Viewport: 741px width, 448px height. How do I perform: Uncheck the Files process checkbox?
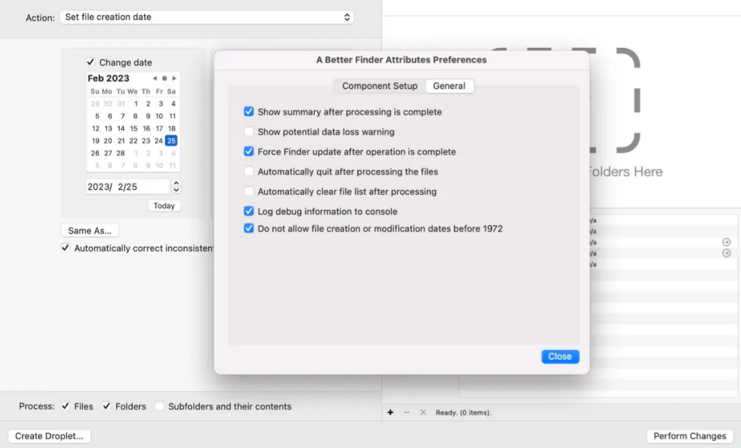65,406
